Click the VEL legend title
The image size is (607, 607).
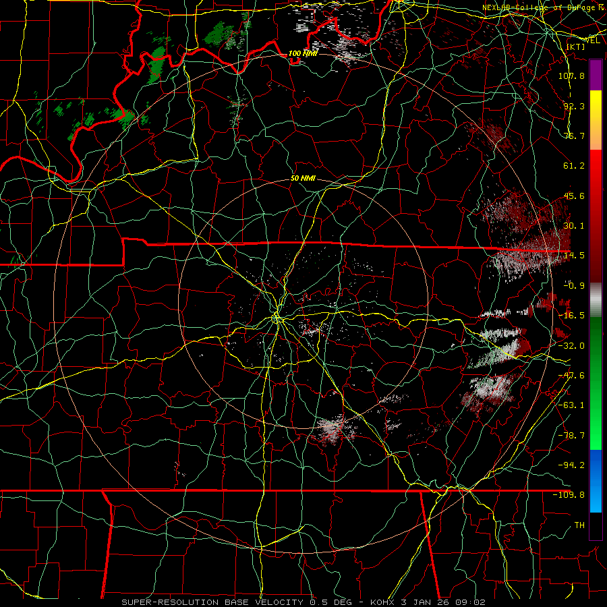click(x=593, y=40)
